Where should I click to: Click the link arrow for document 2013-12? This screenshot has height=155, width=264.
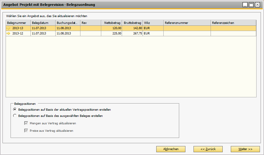pyautogui.click(x=8, y=33)
